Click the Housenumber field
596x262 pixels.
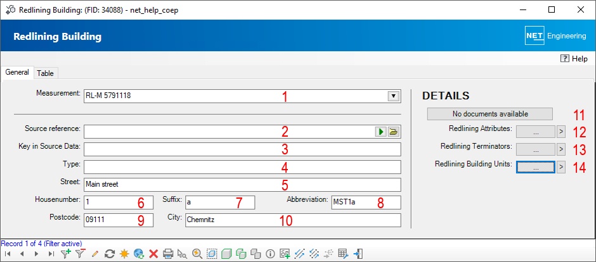coord(118,203)
